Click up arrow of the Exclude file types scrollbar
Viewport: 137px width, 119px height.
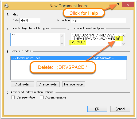click(123, 36)
